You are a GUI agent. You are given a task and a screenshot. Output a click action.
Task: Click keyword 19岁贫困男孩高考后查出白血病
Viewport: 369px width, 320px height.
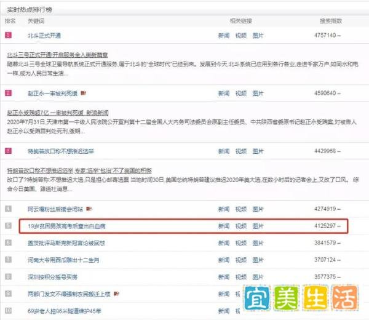click(x=66, y=226)
